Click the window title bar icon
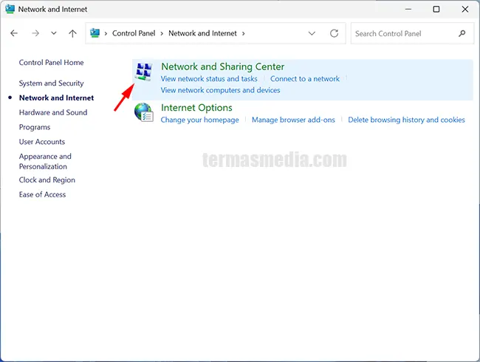The width and height of the screenshot is (480, 362). [10, 9]
